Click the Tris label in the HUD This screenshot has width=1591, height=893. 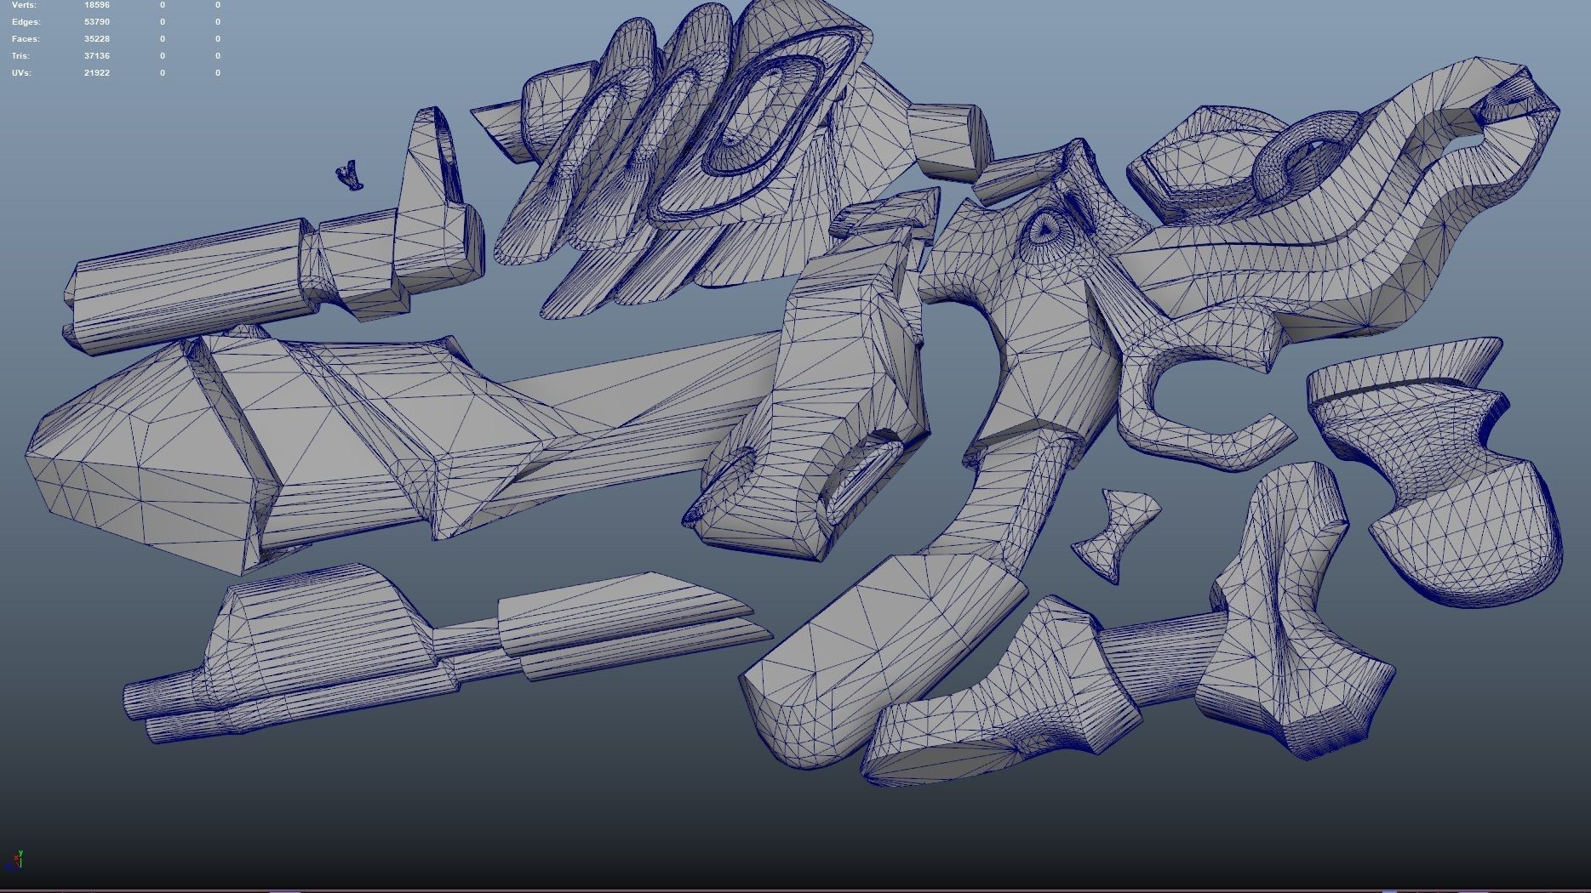pos(20,56)
